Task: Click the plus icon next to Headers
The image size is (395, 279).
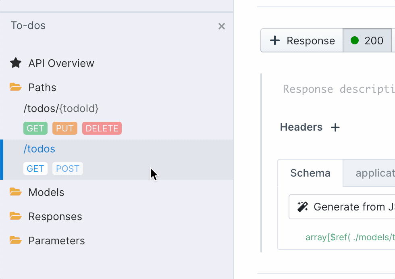Action: click(335, 127)
